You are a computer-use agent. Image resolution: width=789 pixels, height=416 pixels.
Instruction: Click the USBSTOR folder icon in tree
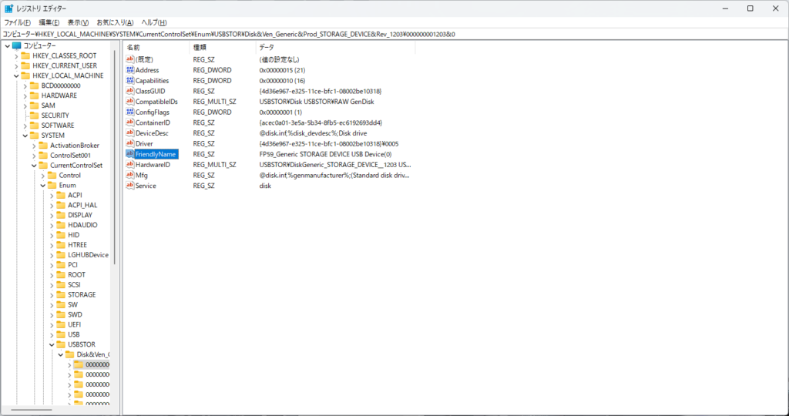point(61,344)
